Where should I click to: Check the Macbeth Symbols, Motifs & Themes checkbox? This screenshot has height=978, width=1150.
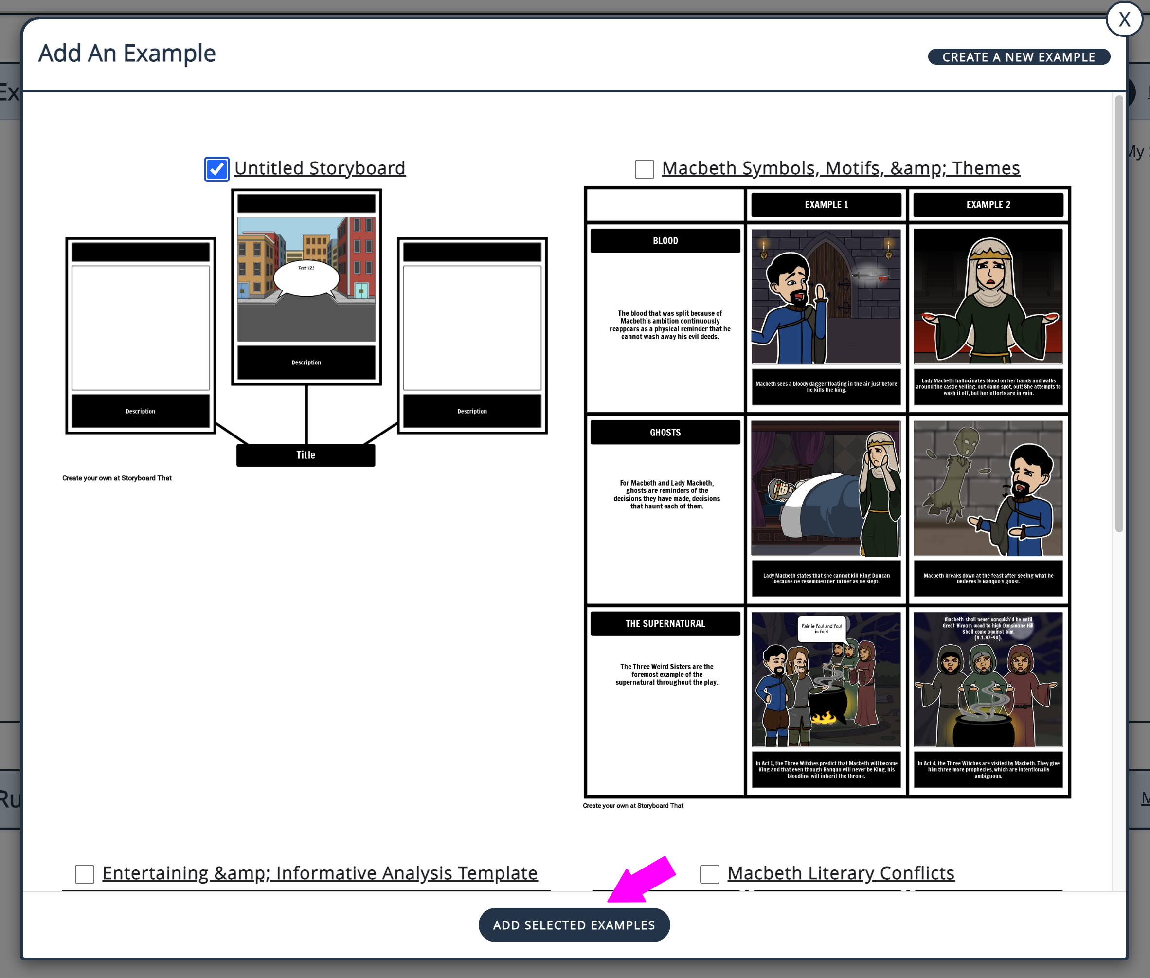tap(644, 168)
